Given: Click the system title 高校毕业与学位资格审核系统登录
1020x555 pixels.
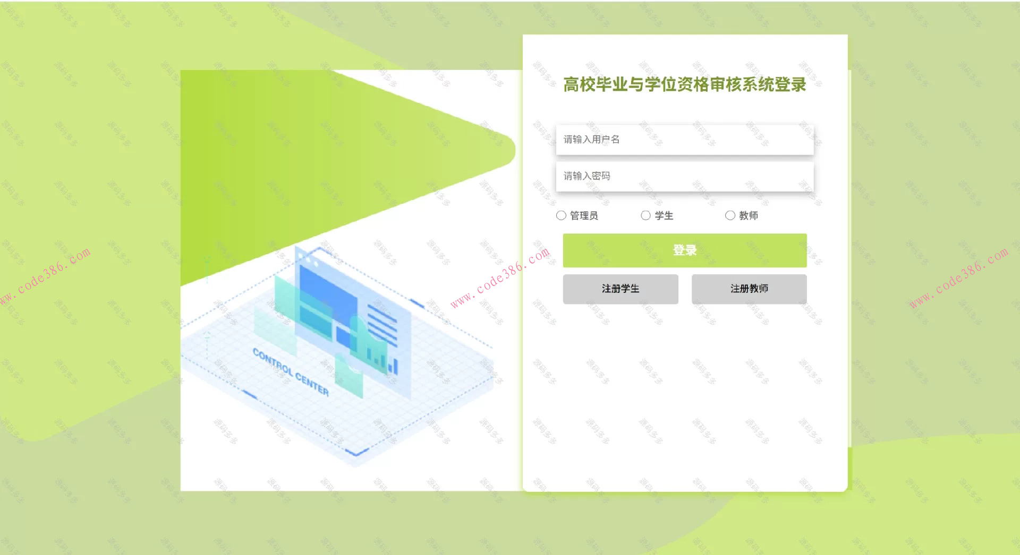Looking at the screenshot, I should pos(684,85).
